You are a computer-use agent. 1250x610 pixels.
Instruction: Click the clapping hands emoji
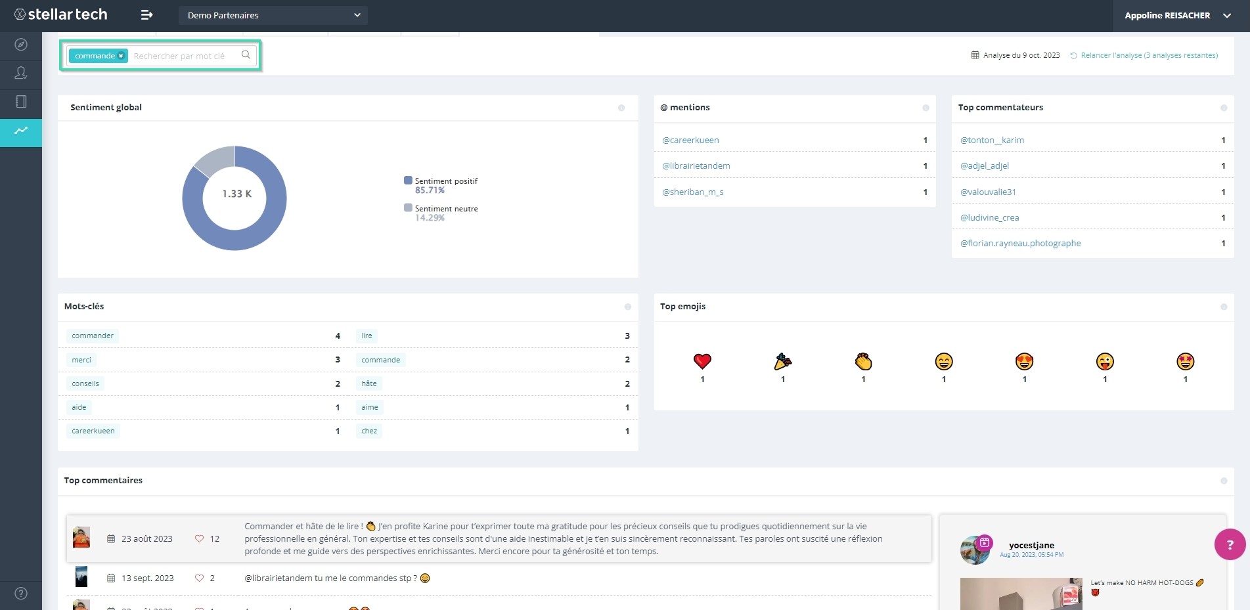(863, 361)
